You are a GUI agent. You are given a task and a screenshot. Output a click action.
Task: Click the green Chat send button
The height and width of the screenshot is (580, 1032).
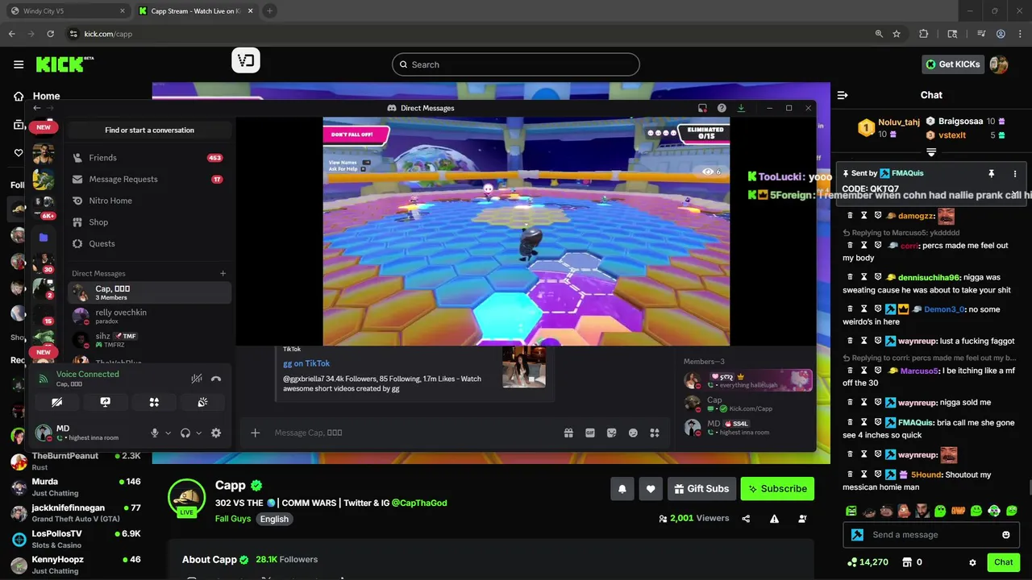pyautogui.click(x=1004, y=562)
